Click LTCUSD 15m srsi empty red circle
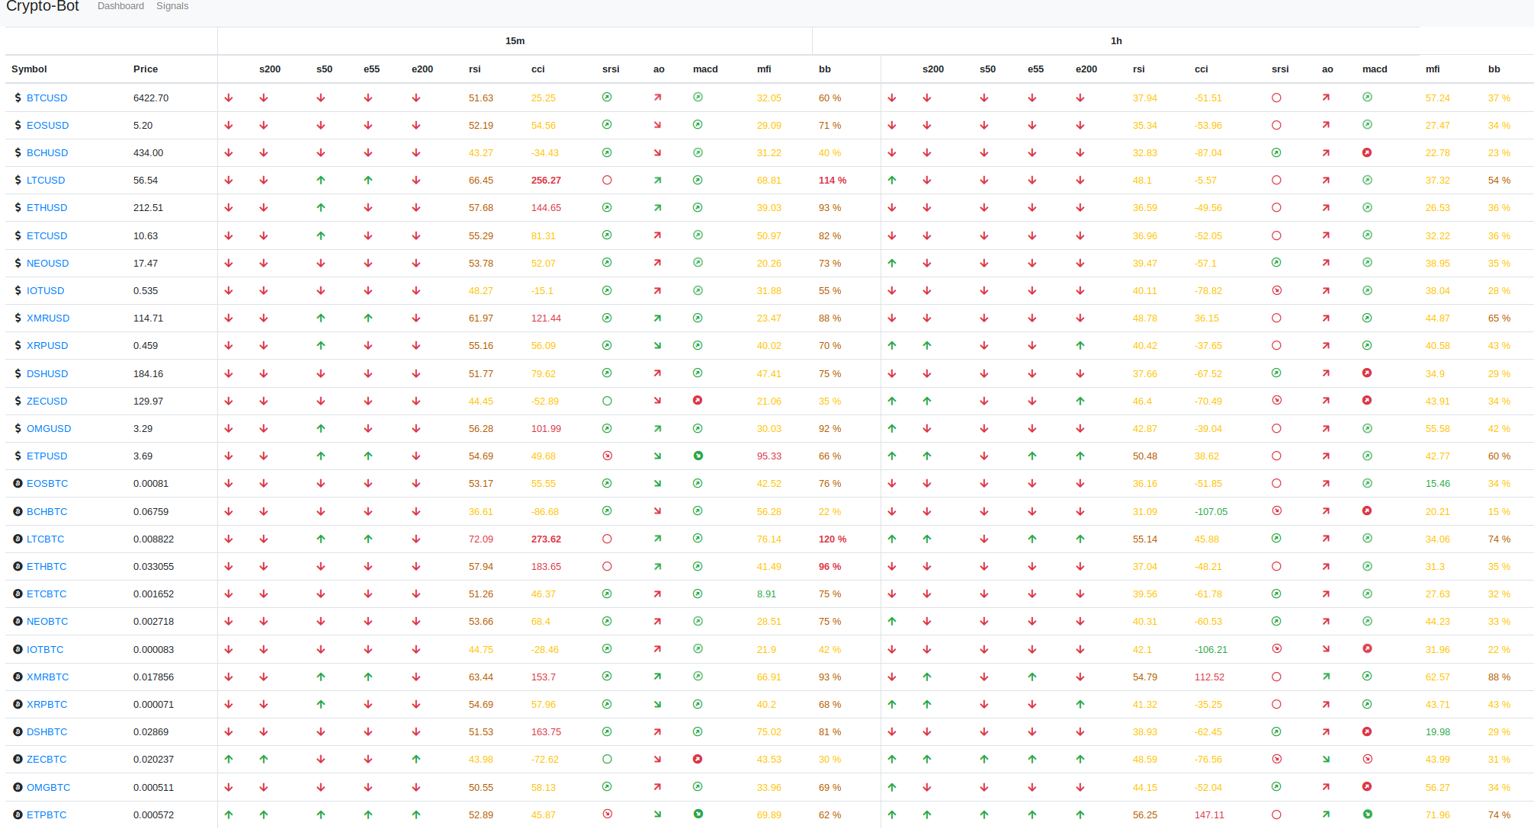1534x832 pixels. [x=607, y=180]
